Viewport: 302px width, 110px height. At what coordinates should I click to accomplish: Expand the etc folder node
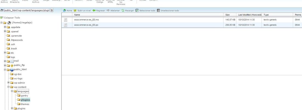click(5, 53)
